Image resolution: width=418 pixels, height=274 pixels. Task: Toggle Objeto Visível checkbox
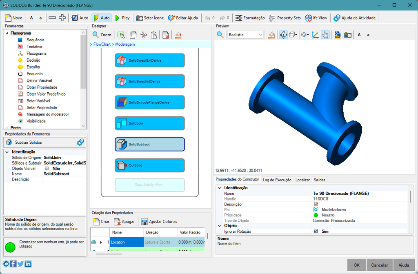(47, 168)
